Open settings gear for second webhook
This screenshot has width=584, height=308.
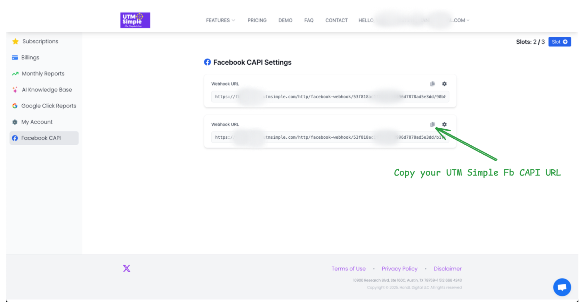[x=444, y=124]
